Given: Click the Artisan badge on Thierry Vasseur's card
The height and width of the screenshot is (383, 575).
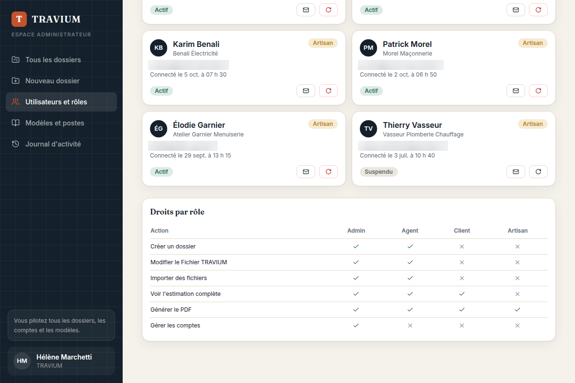Looking at the screenshot, I should click(x=533, y=124).
